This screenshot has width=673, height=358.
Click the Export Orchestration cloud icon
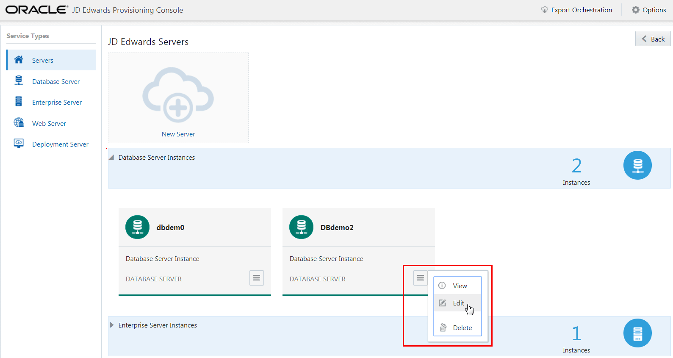pos(545,10)
